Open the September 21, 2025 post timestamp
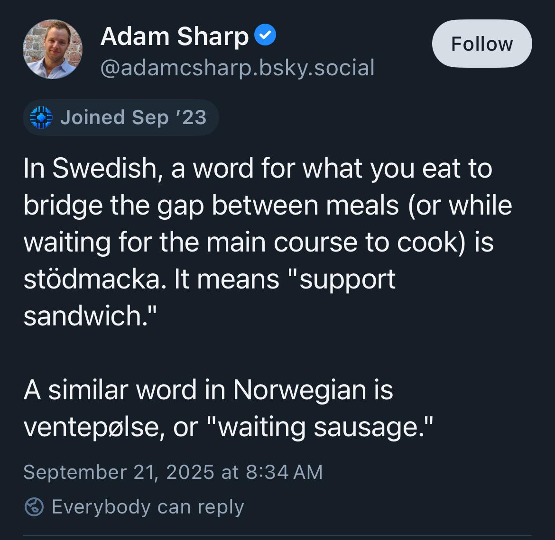555x540 pixels. pos(173,472)
